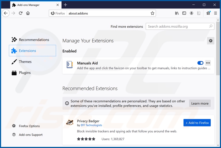Reload the current page
This screenshot has width=221, height=148.
pyautogui.click(x=21, y=13)
